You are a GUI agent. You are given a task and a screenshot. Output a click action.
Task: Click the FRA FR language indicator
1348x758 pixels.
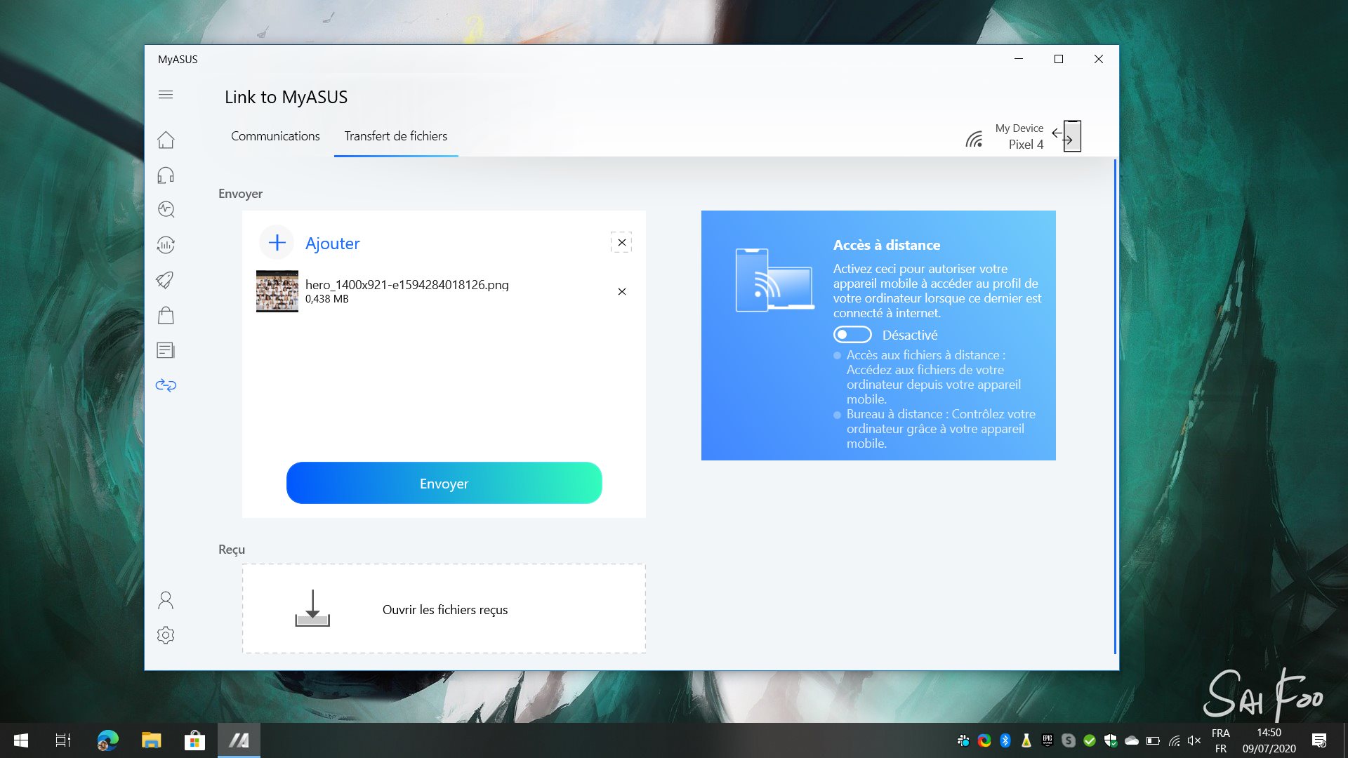pyautogui.click(x=1221, y=740)
